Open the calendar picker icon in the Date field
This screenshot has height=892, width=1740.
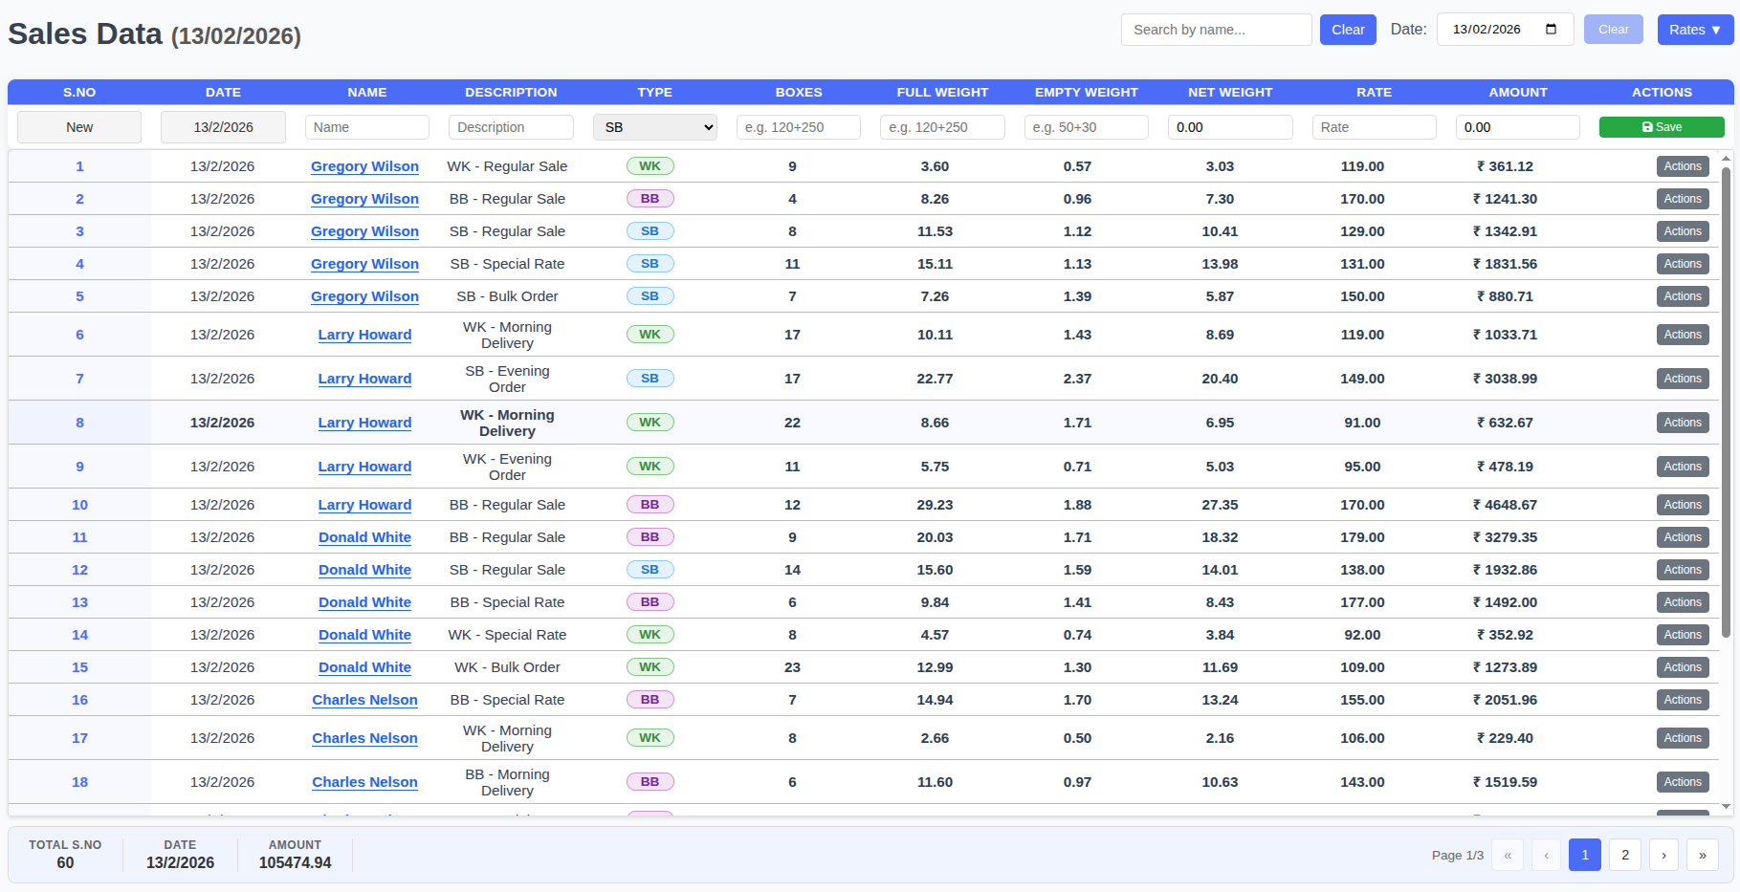tap(1551, 29)
